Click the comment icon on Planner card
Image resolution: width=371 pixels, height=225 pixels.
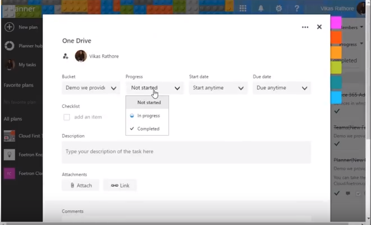pos(348,193)
